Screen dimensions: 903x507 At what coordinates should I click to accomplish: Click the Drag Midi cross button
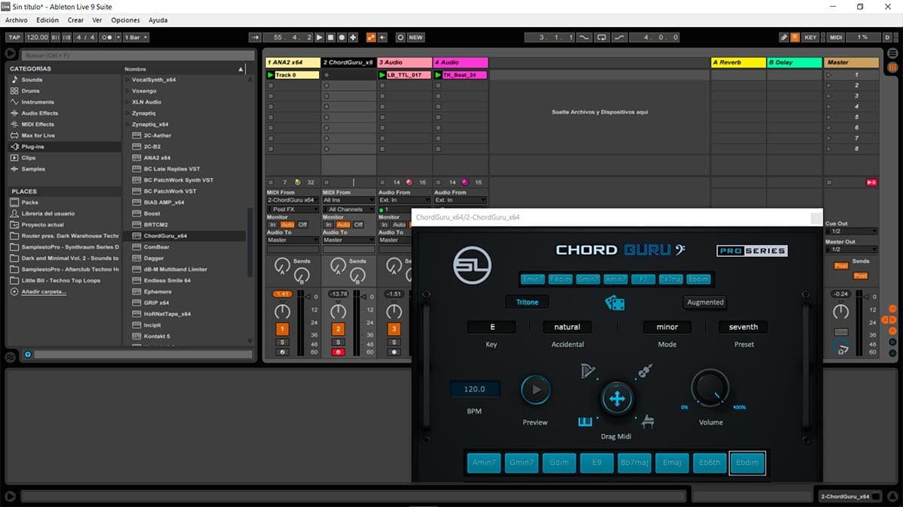point(616,399)
